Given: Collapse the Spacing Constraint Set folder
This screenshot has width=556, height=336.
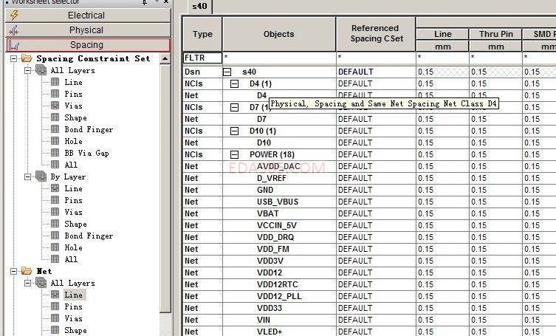Looking at the screenshot, I should [13, 58].
